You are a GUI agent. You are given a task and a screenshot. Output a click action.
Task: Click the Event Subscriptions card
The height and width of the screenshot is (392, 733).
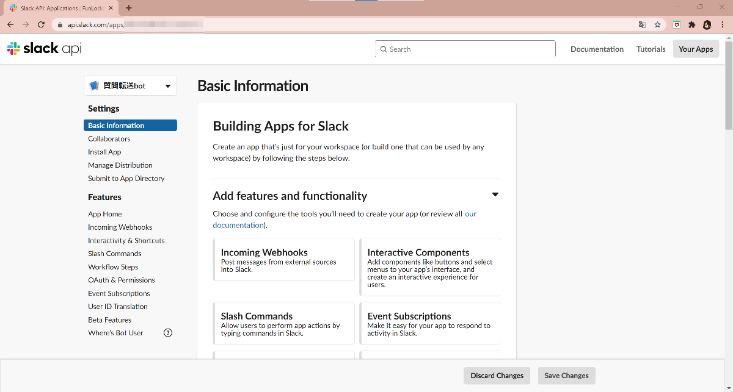[x=430, y=324]
